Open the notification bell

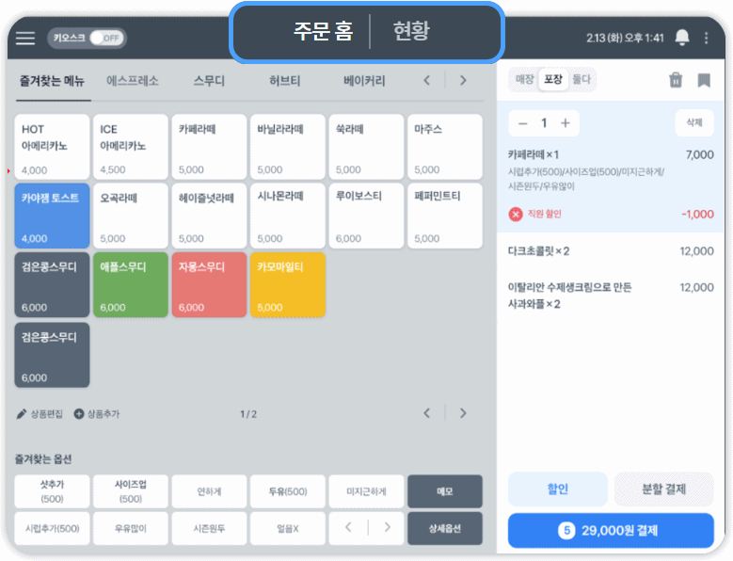pos(682,38)
